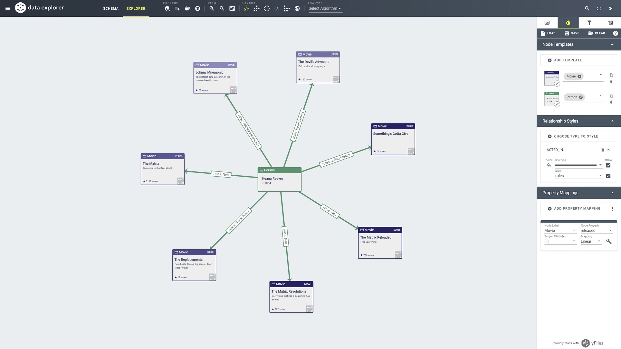Click the globe map layout icon
Screen dimensions: 621x349
click(x=297, y=9)
